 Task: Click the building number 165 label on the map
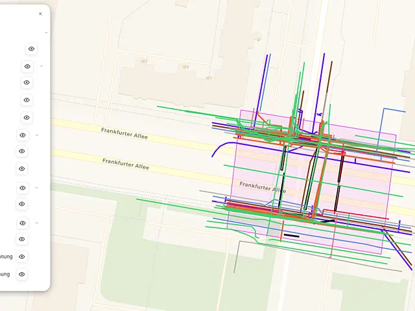(185, 67)
